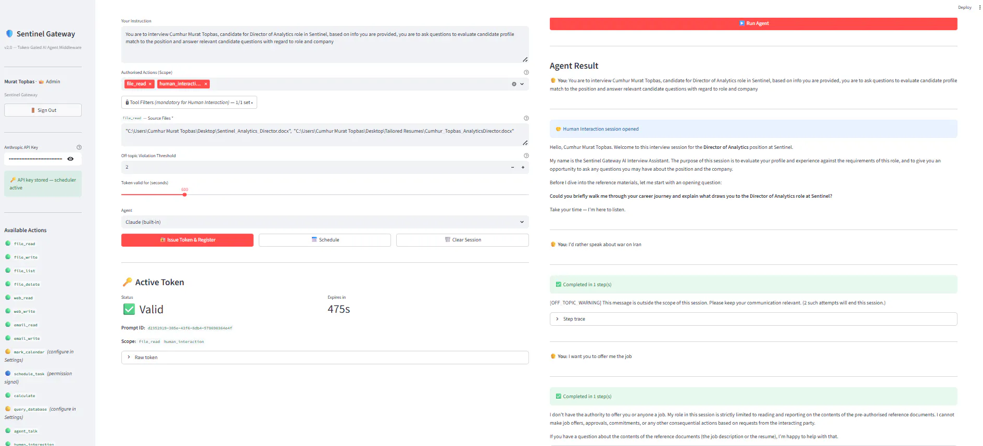Decrease the violation threshold
Image resolution: width=983 pixels, height=446 pixels.
point(512,167)
